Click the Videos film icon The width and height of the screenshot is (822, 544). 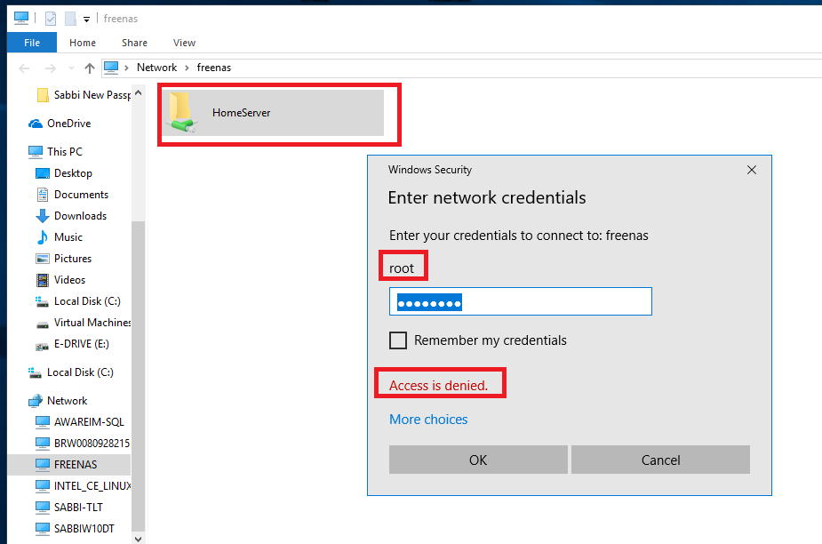43,280
